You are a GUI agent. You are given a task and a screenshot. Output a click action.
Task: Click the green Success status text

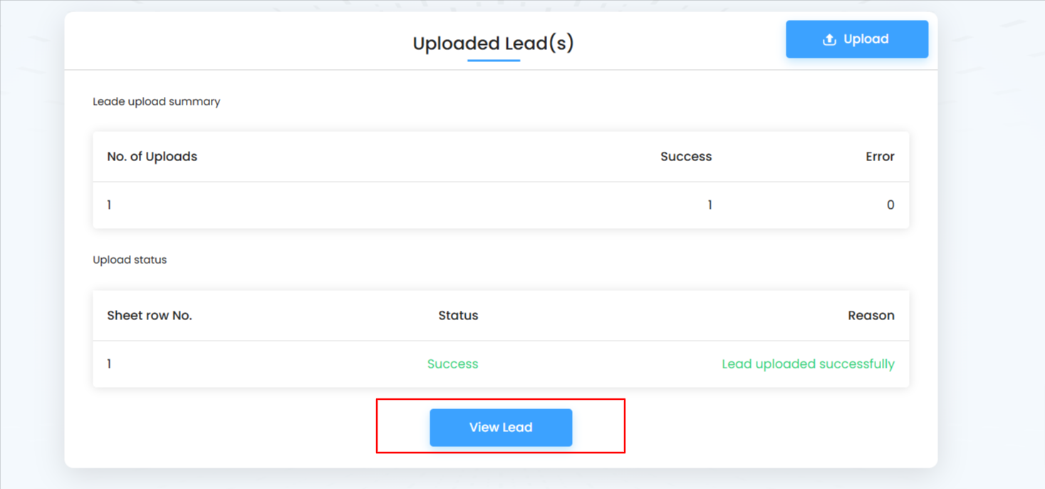pos(452,364)
